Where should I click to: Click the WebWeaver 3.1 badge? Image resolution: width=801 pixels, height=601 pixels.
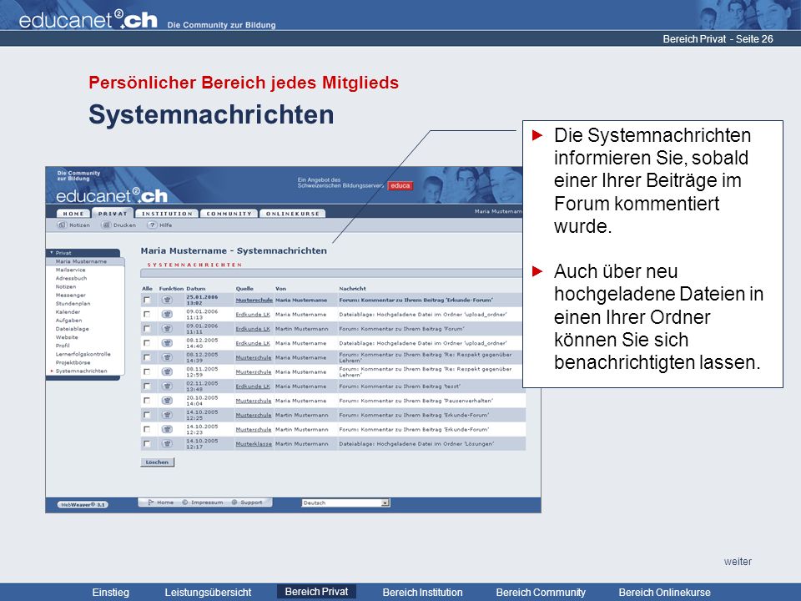pyautogui.click(x=83, y=504)
